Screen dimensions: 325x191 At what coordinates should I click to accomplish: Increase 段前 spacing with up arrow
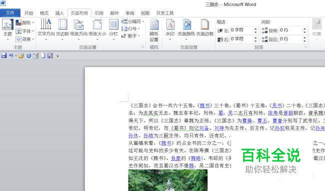[x=304, y=28]
